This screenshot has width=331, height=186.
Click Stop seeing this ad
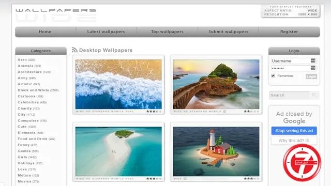click(x=294, y=131)
